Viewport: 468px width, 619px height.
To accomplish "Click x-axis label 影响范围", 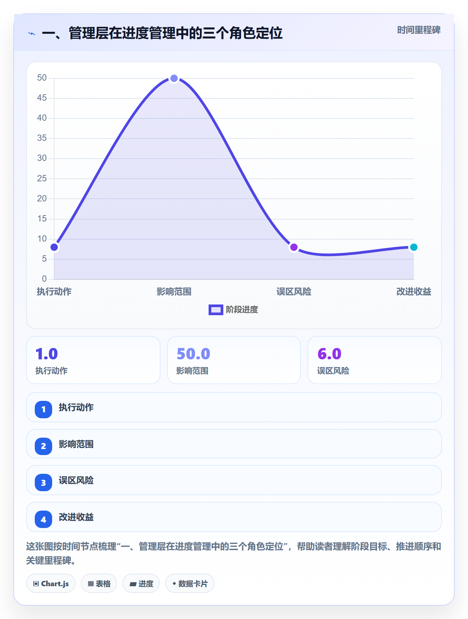I will (174, 291).
